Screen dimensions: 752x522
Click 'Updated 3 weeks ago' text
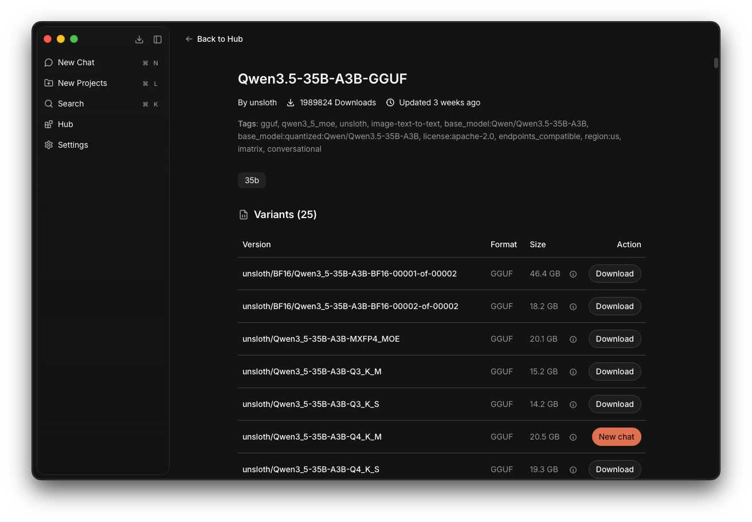click(440, 102)
